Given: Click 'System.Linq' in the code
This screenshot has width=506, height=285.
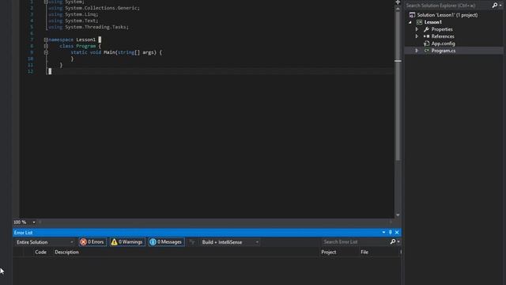Looking at the screenshot, I should (81, 14).
